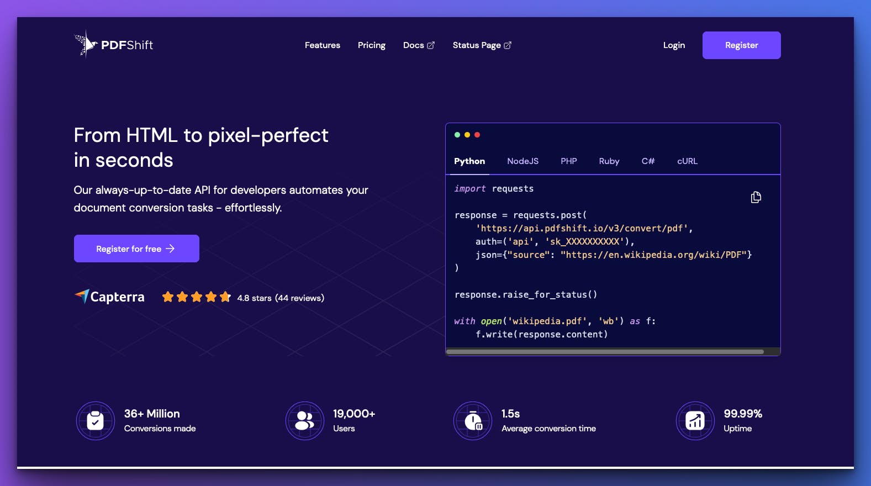Switch to the PHP code tab
Screen dimensions: 871x486
pyautogui.click(x=569, y=161)
